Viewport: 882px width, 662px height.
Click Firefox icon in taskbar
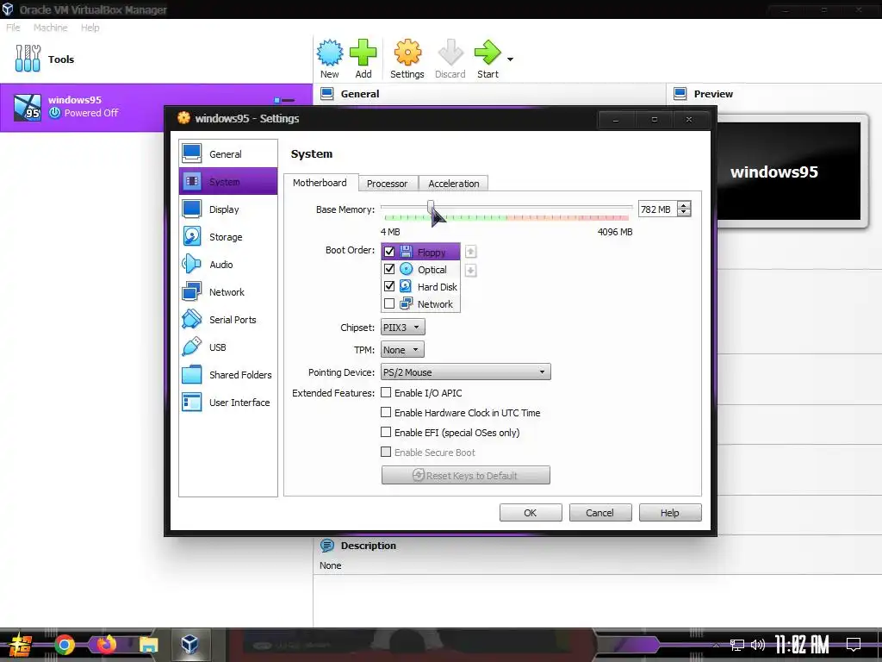pyautogui.click(x=106, y=645)
